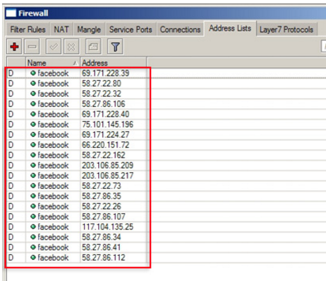The height and width of the screenshot is (281, 326).
Task: Select address 58.27.86.34
Action: coord(101,237)
